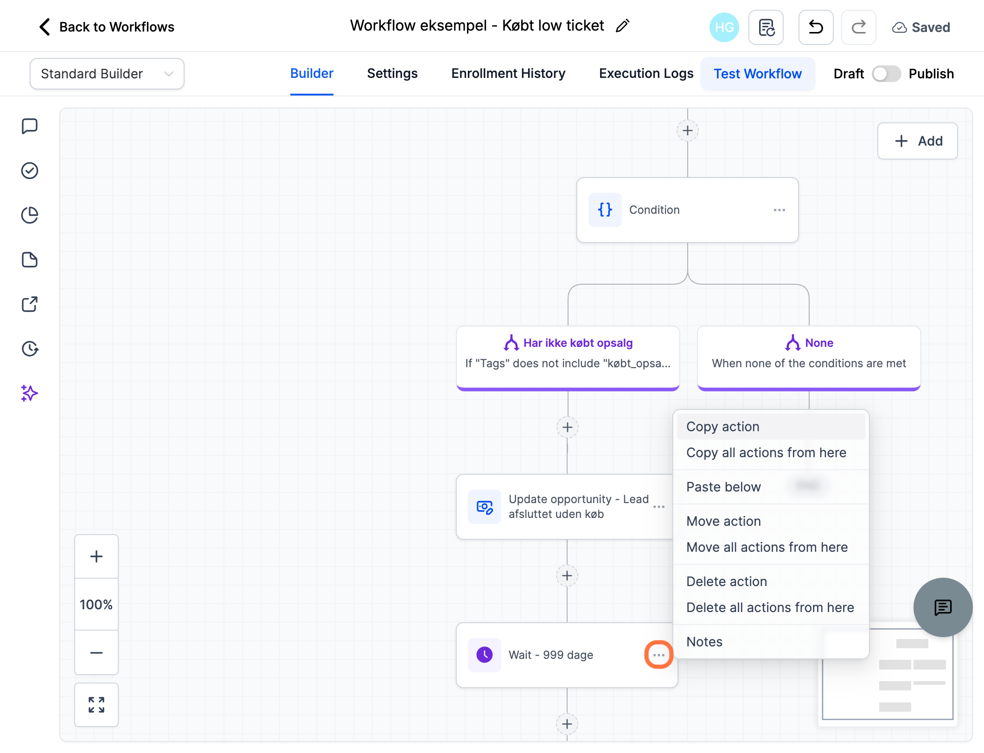Choose Move all actions from here
This screenshot has height=753, width=984.
click(771, 547)
